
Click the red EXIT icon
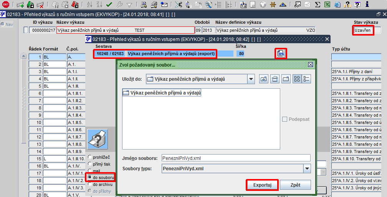[6, 4]
